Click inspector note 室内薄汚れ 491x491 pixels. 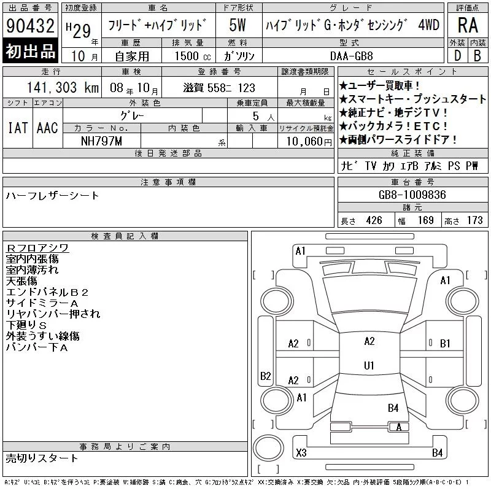click(x=33, y=270)
